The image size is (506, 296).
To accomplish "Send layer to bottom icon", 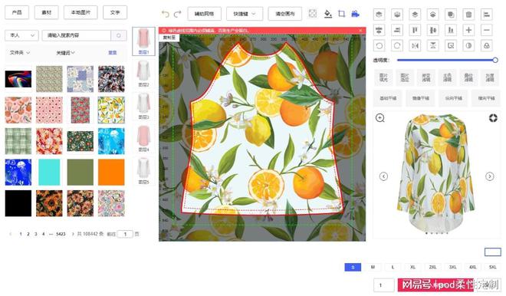I will [x=397, y=15].
